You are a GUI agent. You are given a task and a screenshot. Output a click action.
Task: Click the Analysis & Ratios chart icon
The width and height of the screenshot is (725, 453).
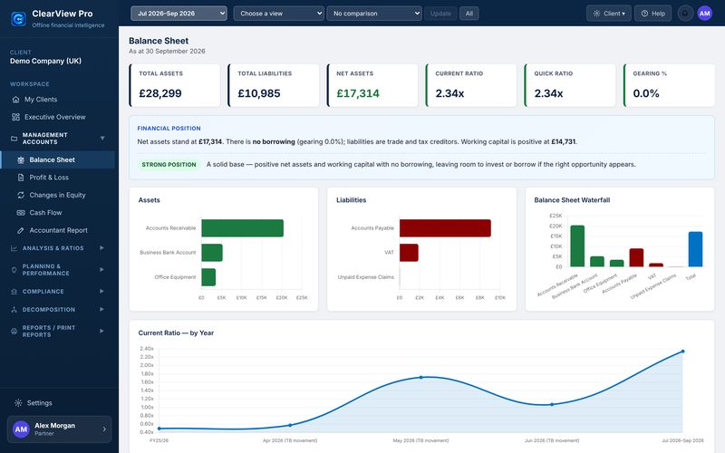14,248
